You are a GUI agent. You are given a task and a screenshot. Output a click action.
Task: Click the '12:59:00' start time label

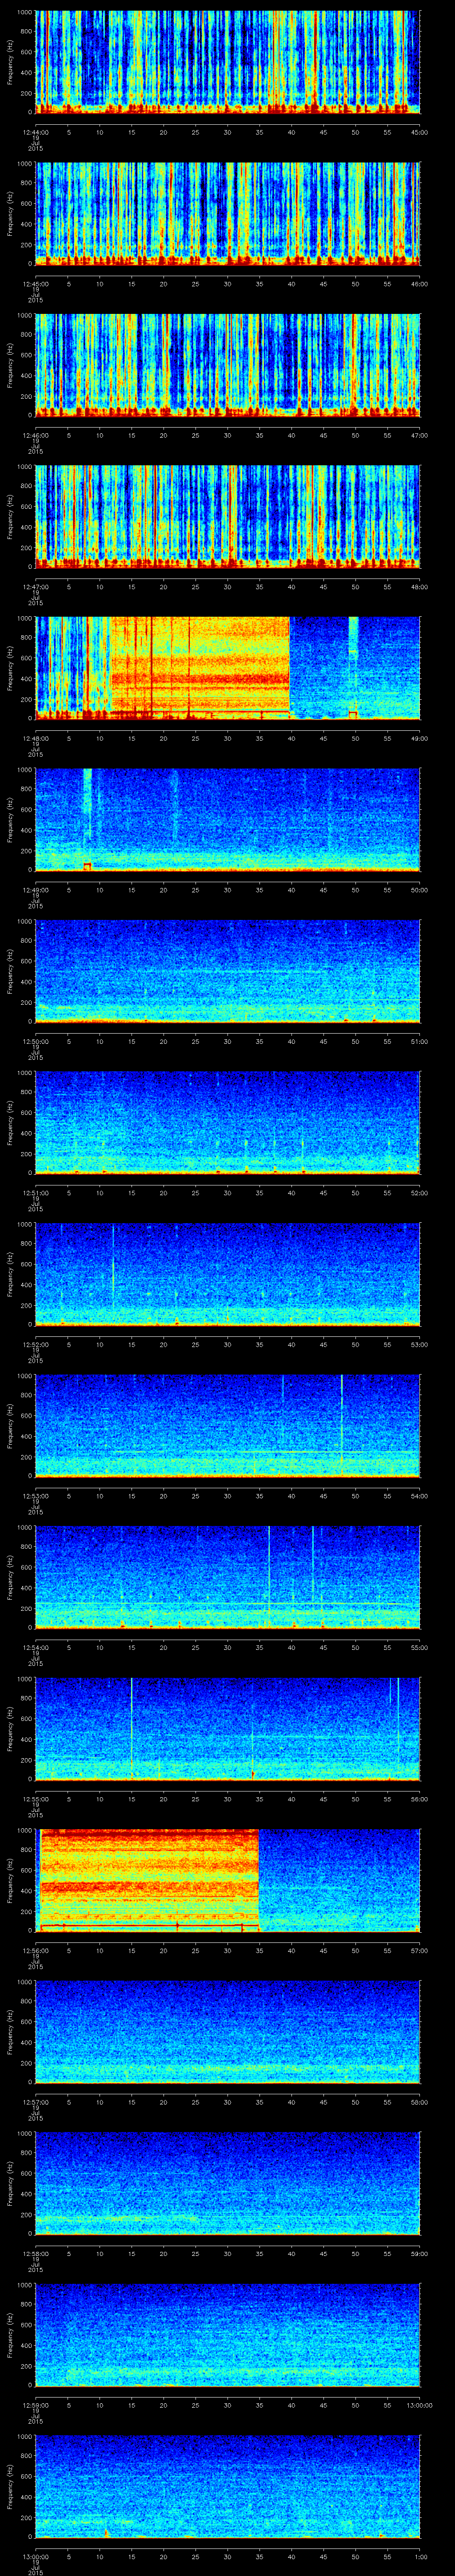[x=35, y=2405]
